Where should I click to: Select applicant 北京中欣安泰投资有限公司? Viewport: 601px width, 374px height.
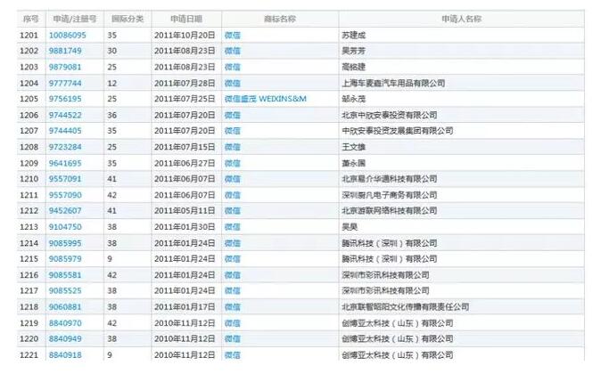tap(390, 115)
